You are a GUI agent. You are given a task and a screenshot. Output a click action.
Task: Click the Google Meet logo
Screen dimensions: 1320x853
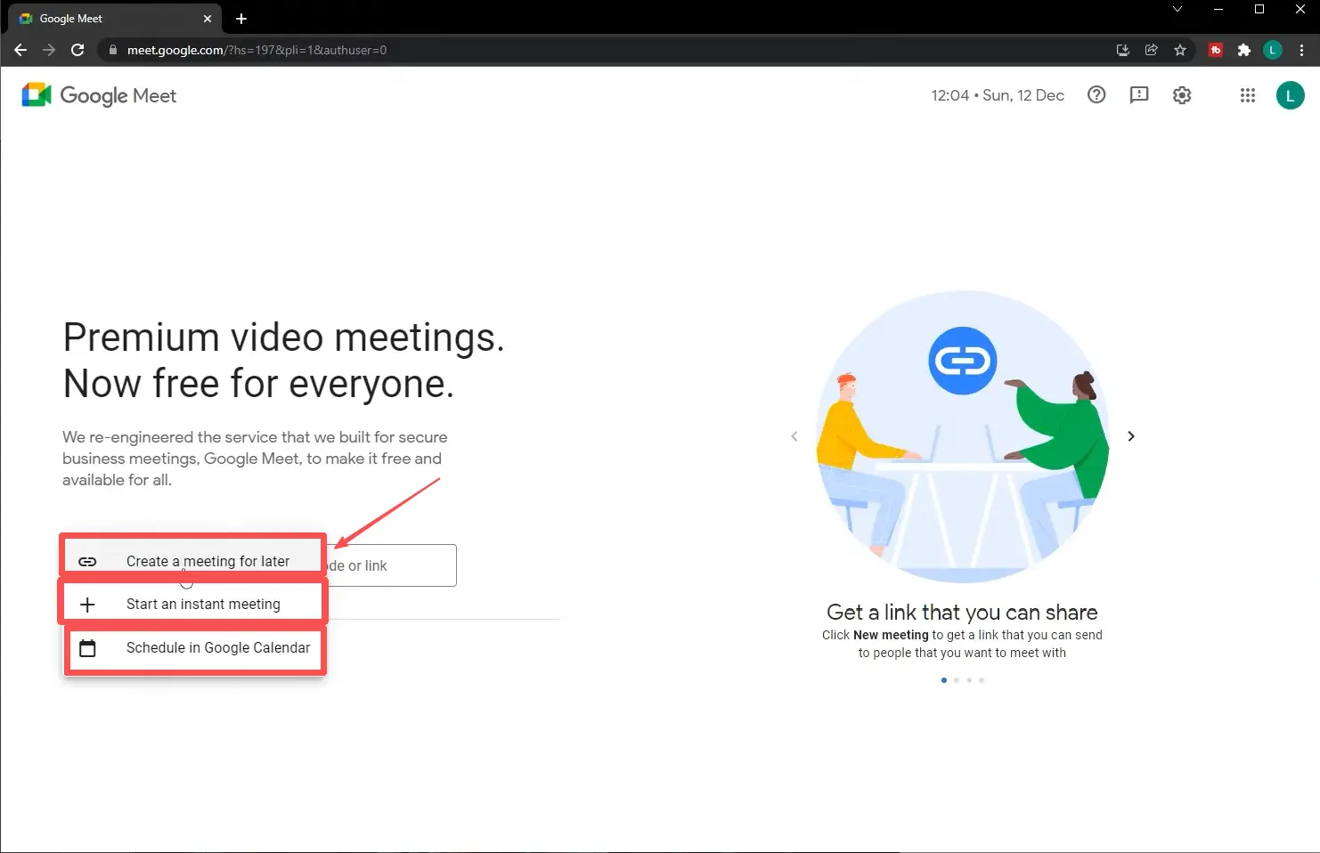pyautogui.click(x=98, y=94)
